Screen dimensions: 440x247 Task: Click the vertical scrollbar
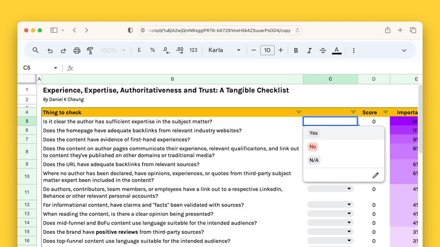click(x=420, y=119)
